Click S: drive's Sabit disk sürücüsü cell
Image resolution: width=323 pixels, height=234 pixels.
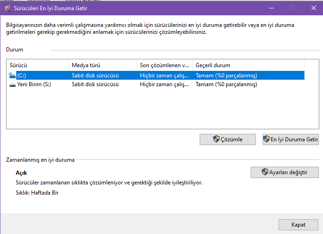click(95, 84)
